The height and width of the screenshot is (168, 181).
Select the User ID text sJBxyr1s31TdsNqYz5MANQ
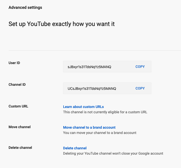[89, 67]
